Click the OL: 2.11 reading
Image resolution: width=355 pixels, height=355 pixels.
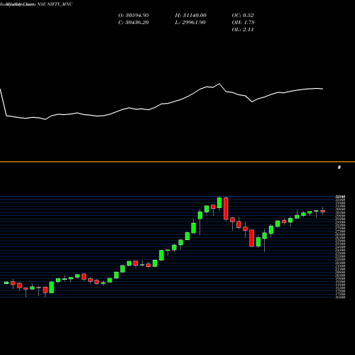pyautogui.click(x=243, y=30)
